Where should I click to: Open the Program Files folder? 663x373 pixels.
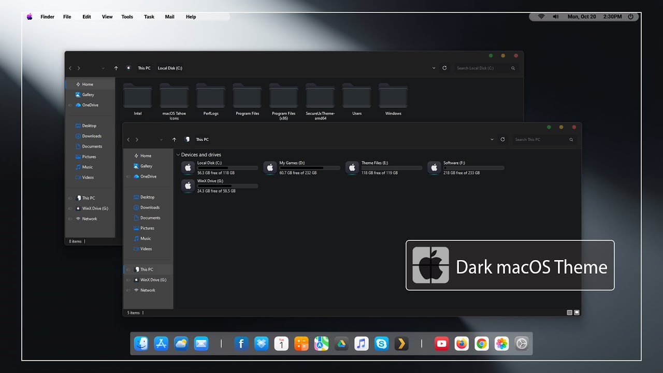[x=247, y=99]
